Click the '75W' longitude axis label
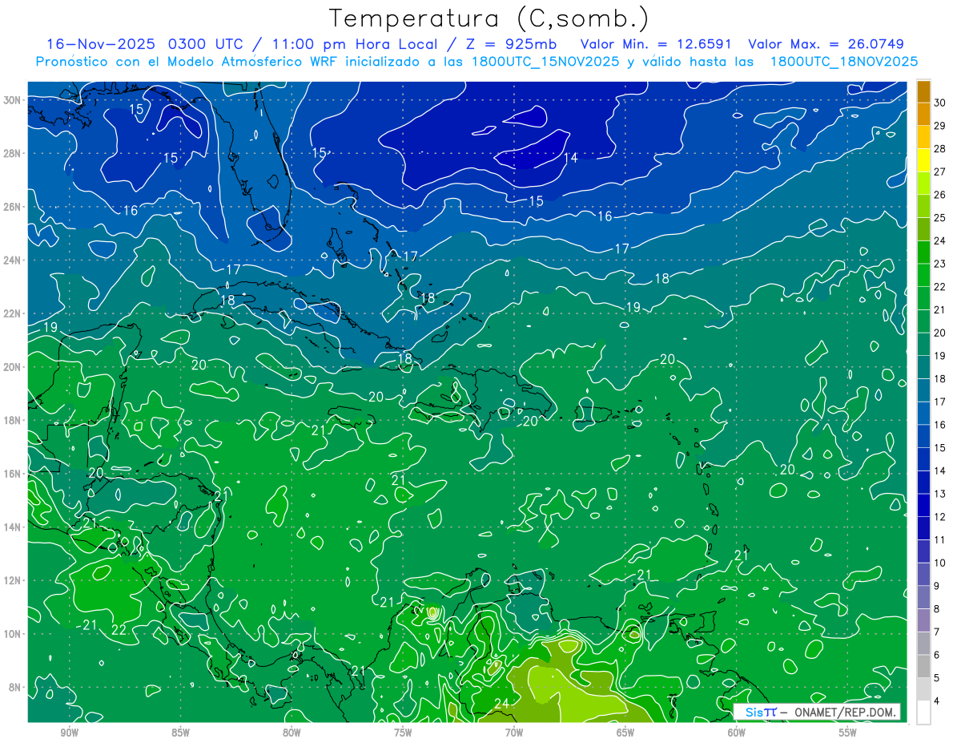This screenshot has height=743, width=961. (x=403, y=733)
